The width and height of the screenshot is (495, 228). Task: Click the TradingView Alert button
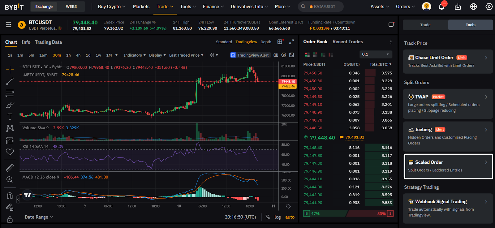coord(250,55)
